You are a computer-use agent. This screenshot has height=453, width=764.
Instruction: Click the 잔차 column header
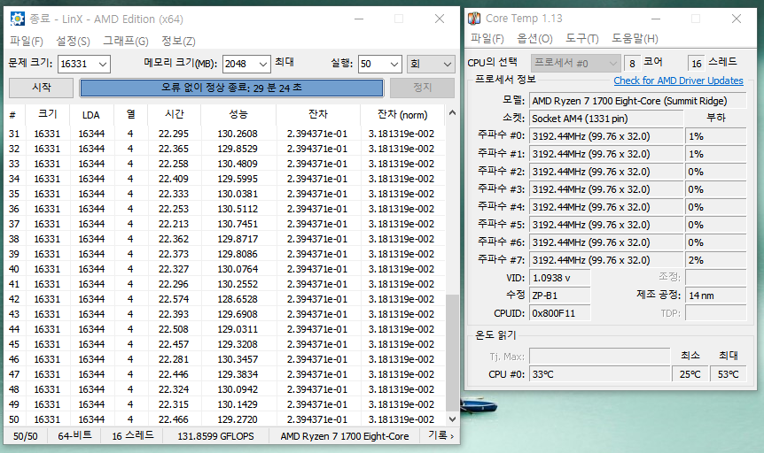pos(318,114)
